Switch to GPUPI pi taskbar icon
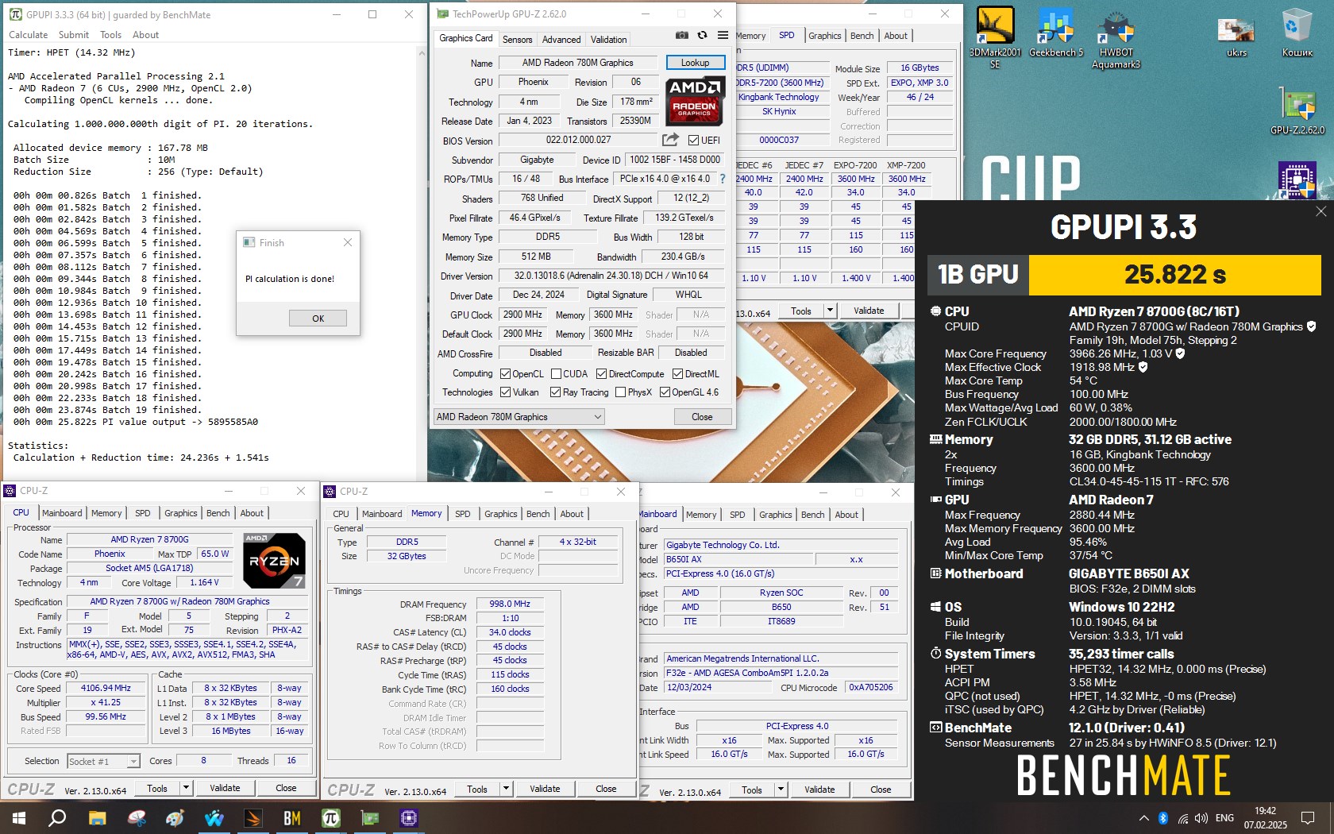Viewport: 1334px width, 834px height. pyautogui.click(x=331, y=818)
